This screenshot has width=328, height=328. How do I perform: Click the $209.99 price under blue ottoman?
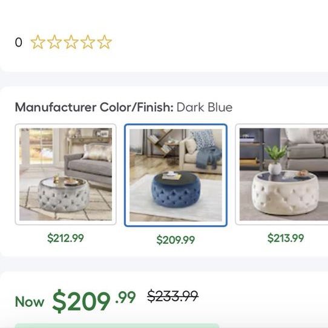click(x=175, y=240)
